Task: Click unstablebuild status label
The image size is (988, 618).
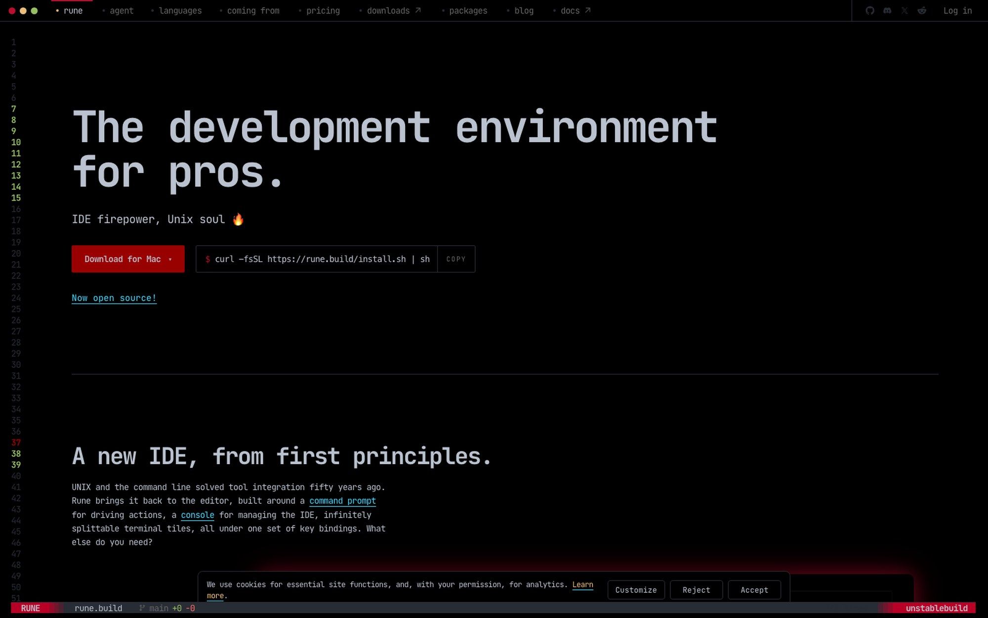Action: pos(936,608)
